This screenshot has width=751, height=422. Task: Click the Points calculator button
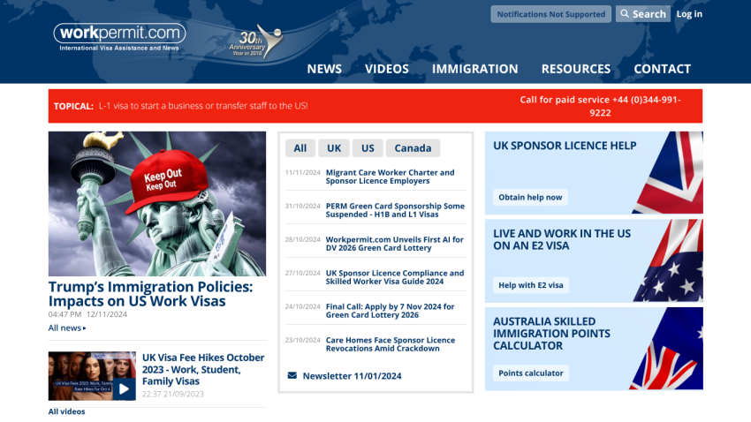[x=531, y=373]
